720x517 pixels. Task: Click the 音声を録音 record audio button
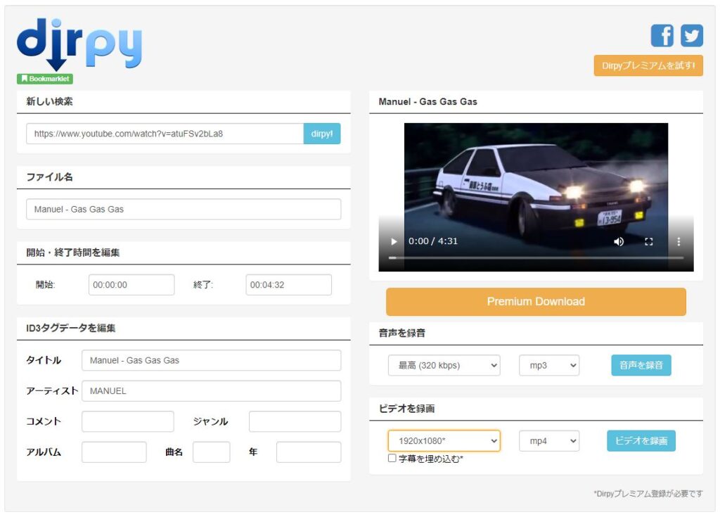tap(641, 365)
